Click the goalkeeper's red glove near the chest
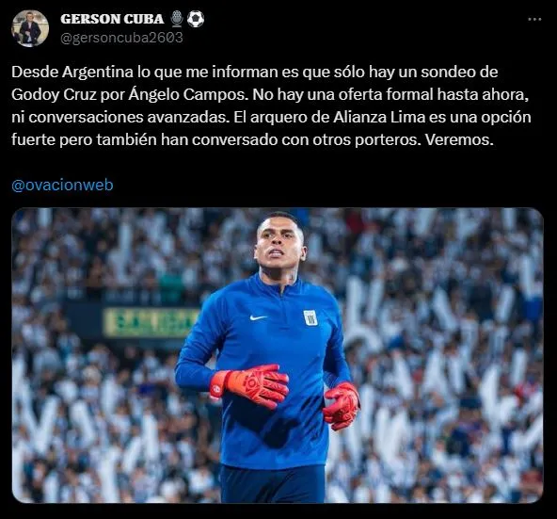 pyautogui.click(x=249, y=385)
